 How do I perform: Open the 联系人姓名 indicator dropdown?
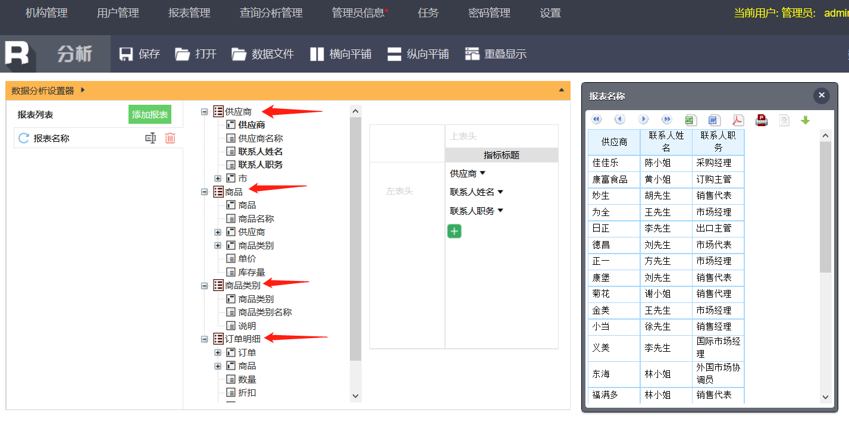[x=500, y=192]
